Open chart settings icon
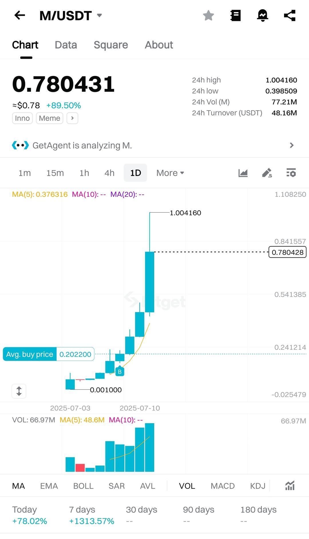309x539 pixels. (291, 173)
